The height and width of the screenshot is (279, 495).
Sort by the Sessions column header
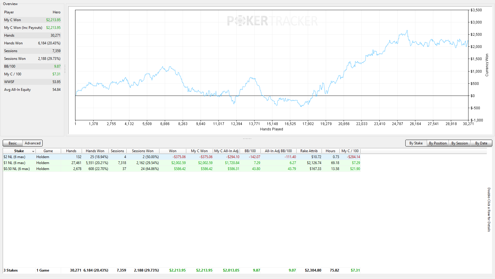click(x=117, y=151)
